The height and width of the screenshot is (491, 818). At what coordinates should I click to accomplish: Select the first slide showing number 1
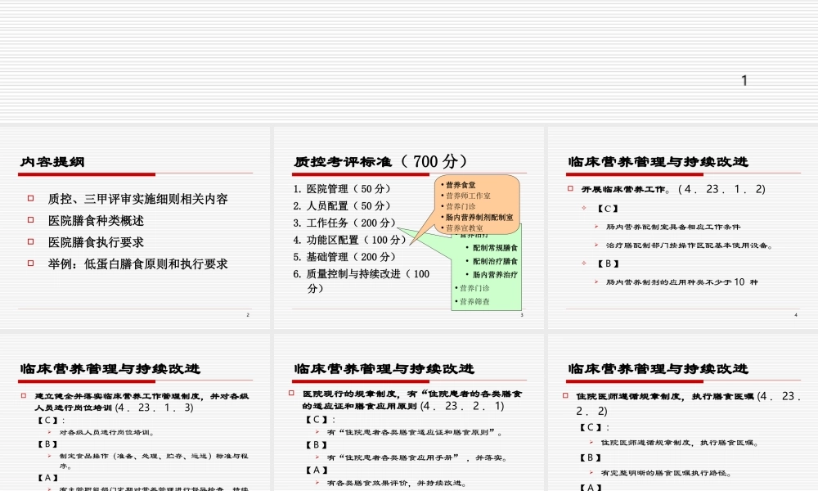click(x=409, y=61)
